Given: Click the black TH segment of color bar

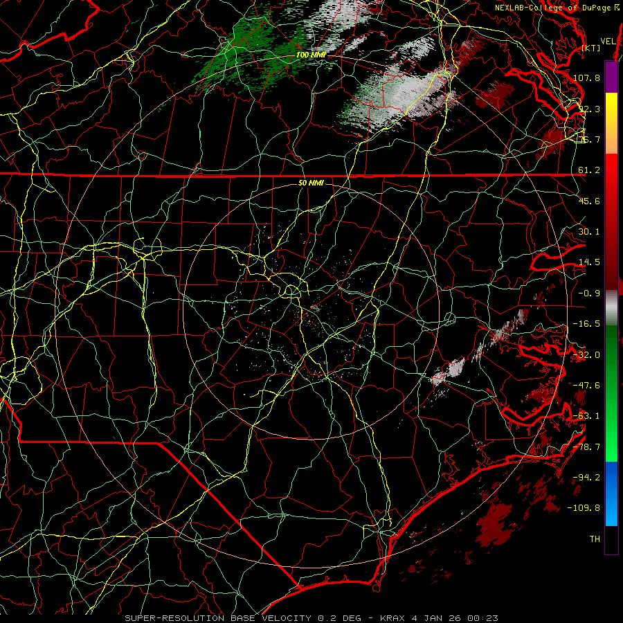Looking at the screenshot, I should (611, 539).
